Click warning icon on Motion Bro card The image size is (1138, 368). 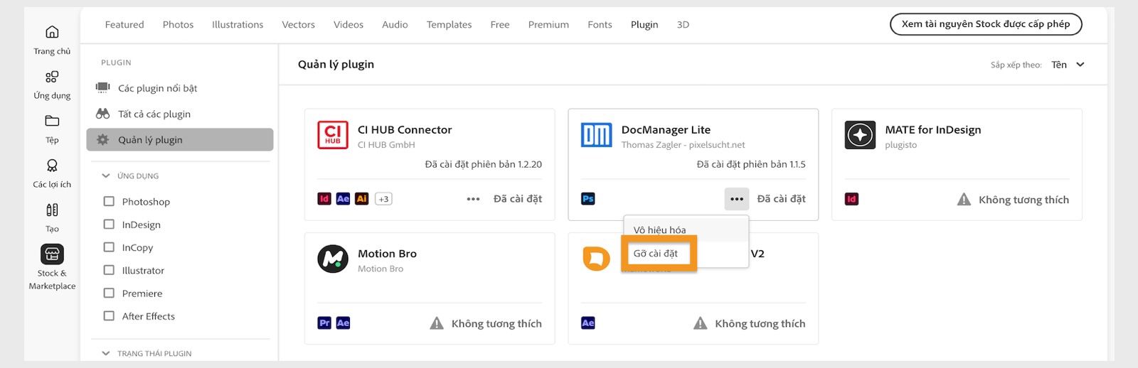click(x=437, y=323)
